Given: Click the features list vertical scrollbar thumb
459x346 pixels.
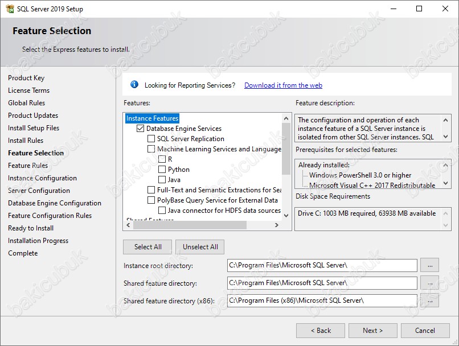Looking at the screenshot, I should [x=286, y=149].
